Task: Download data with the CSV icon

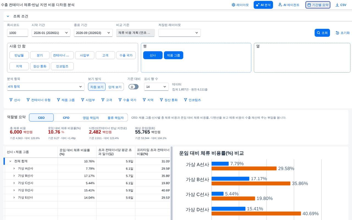Action: pyautogui.click(x=341, y=5)
